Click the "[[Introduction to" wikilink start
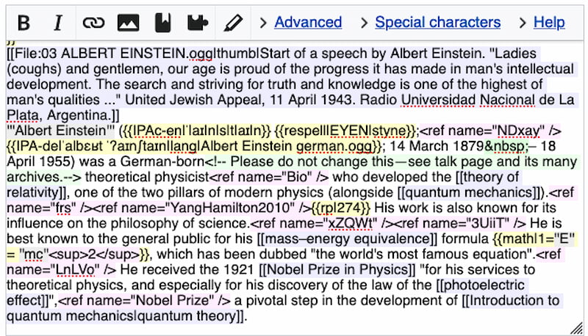The image size is (588, 336). tap(510, 300)
